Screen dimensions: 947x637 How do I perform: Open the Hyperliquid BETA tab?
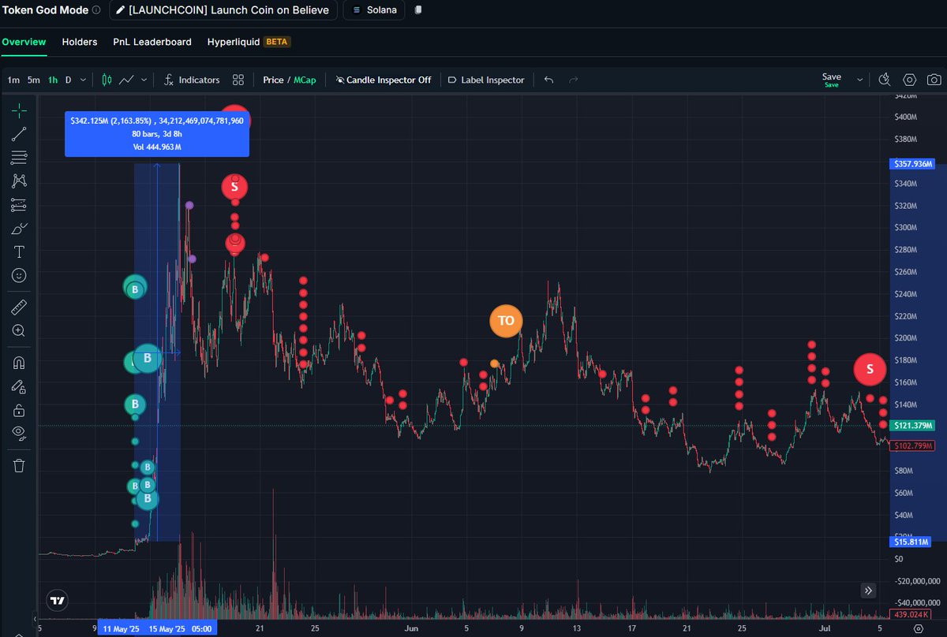click(x=249, y=42)
